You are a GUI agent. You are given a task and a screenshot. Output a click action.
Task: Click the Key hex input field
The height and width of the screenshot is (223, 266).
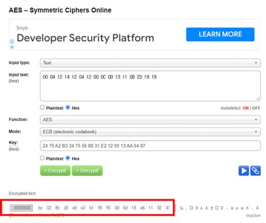pyautogui.click(x=150, y=146)
